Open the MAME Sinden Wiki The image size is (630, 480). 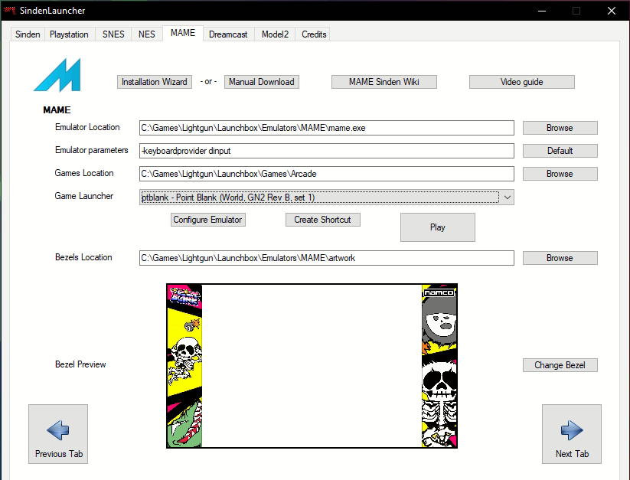coord(384,82)
